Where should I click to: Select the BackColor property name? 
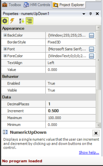pyautogui.click(x=15, y=35)
